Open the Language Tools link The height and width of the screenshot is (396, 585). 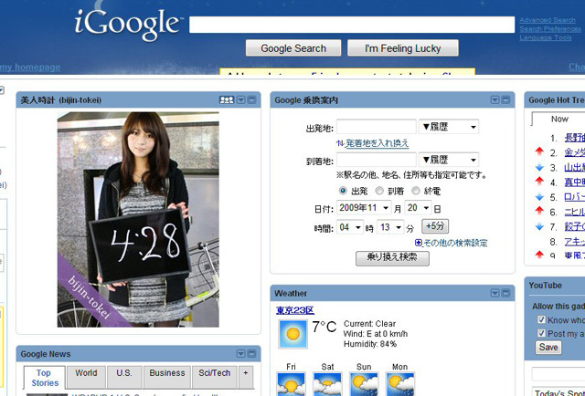[546, 37]
